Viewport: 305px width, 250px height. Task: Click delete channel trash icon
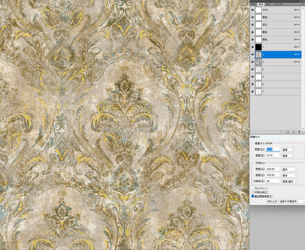(x=299, y=132)
